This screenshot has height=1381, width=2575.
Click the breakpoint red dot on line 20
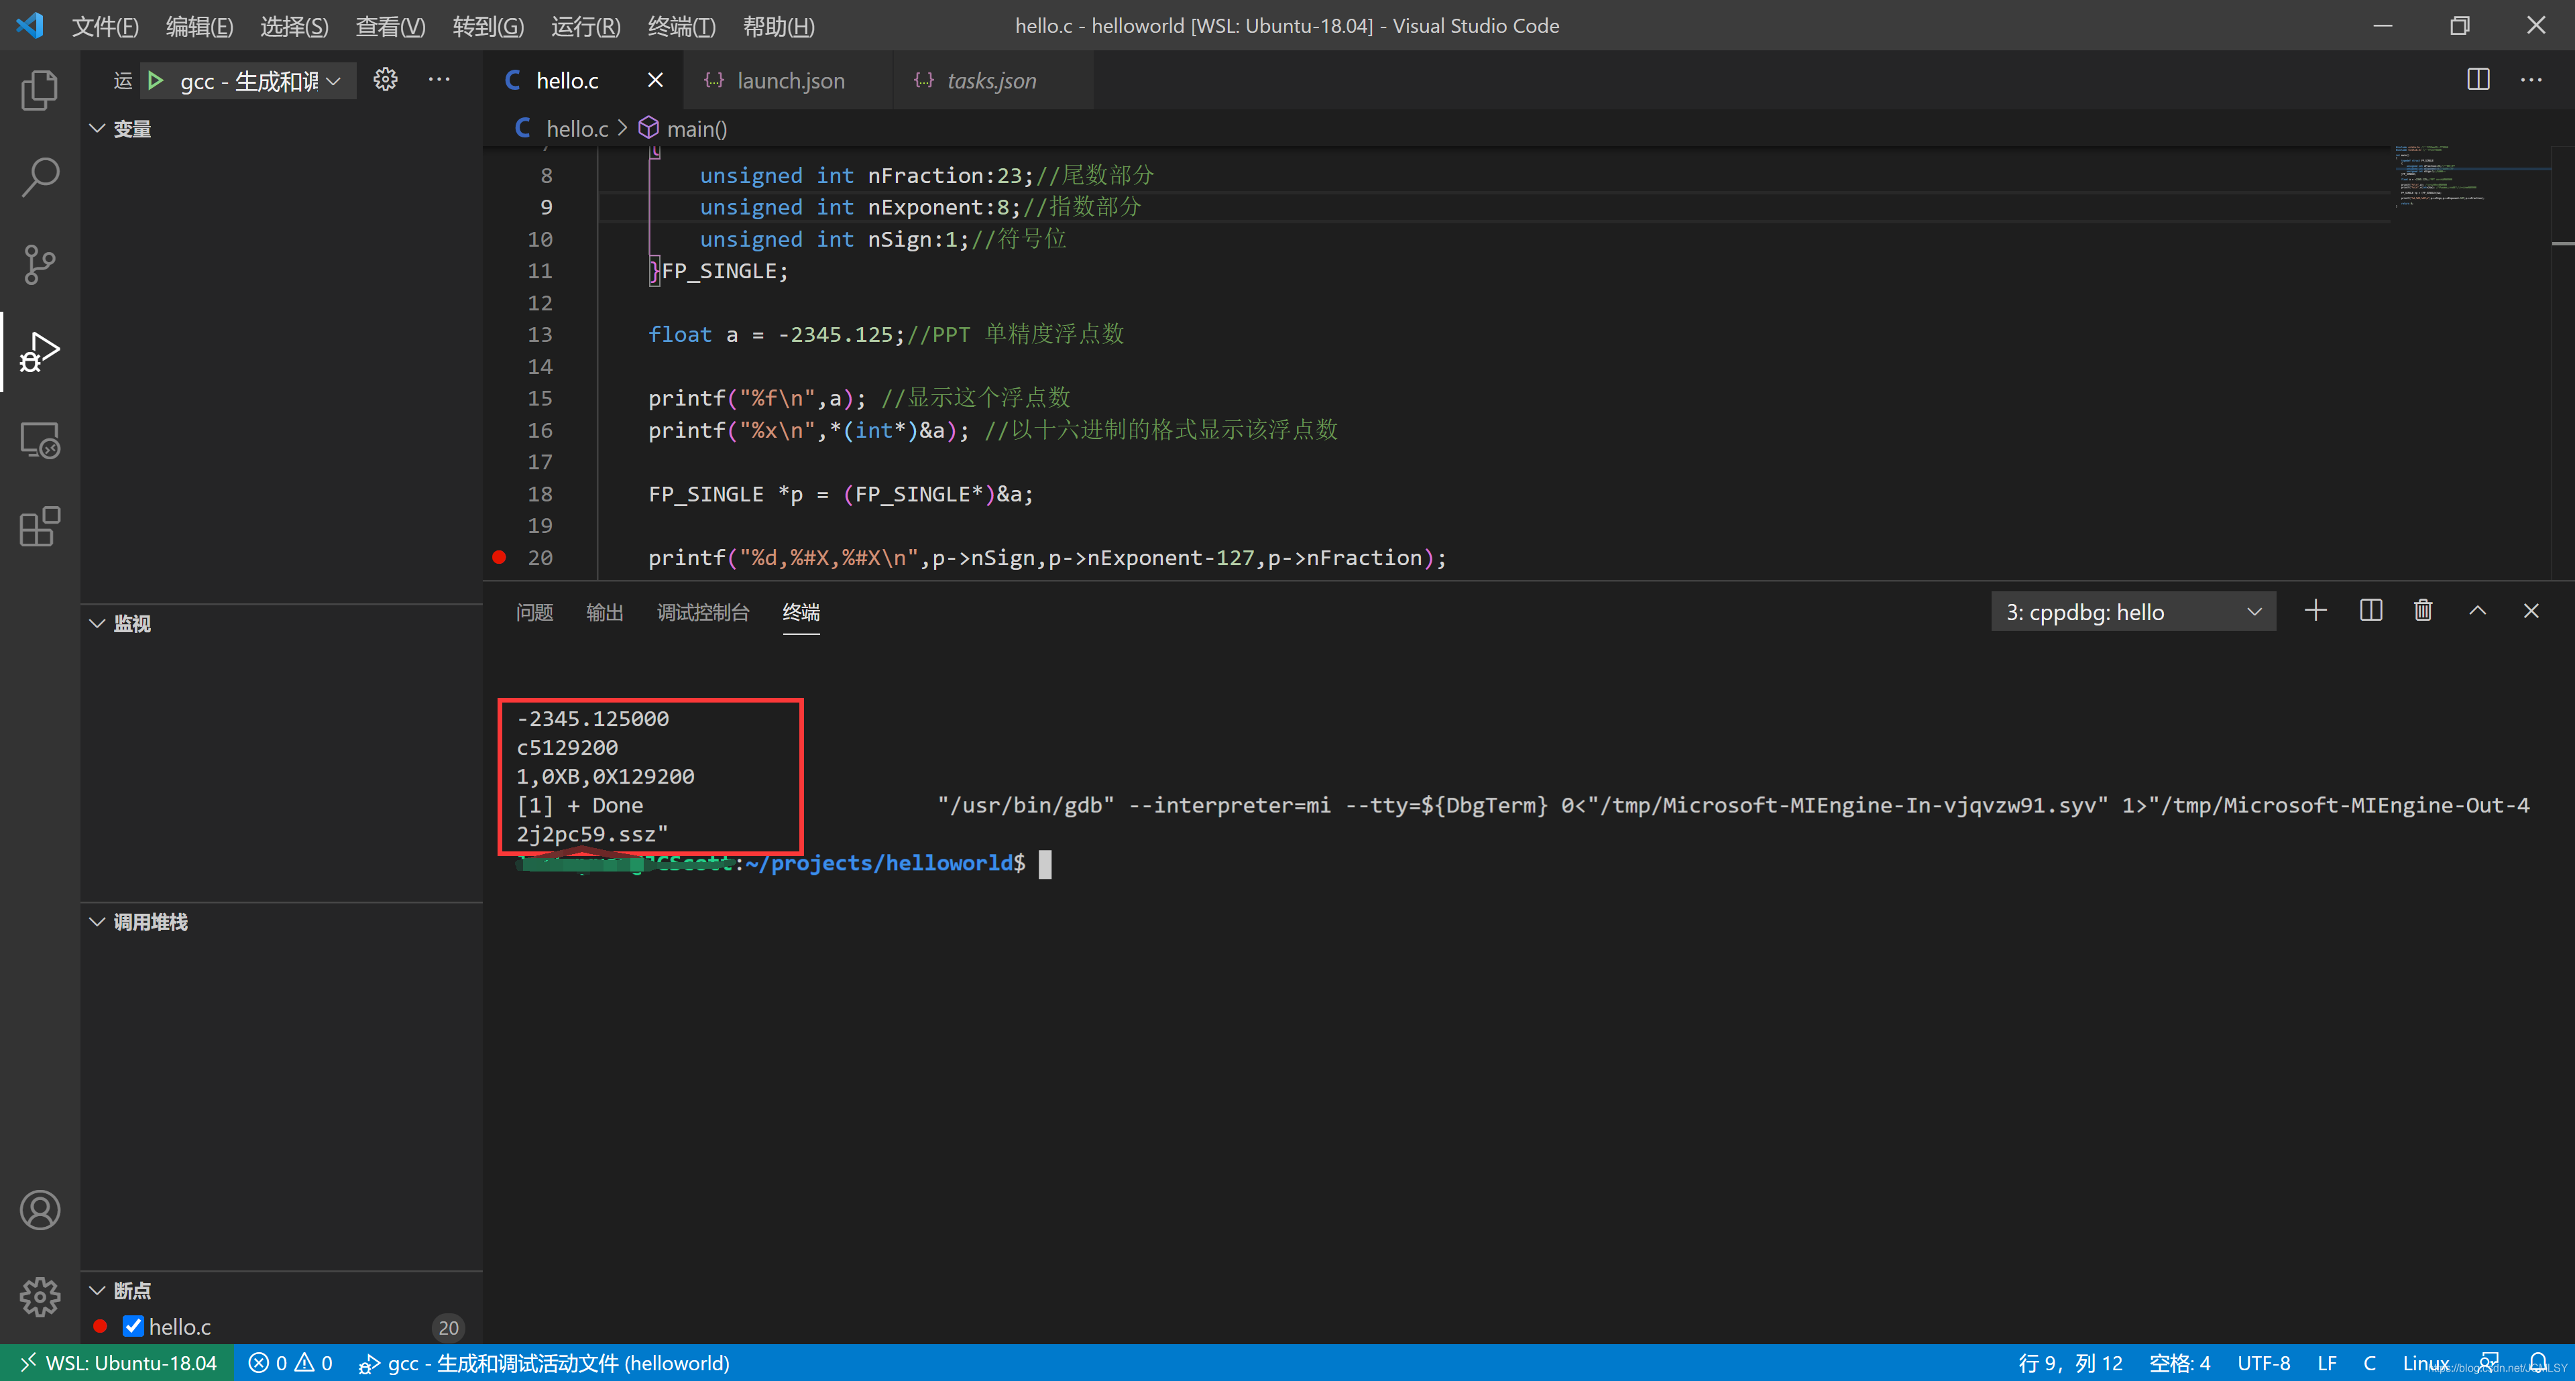click(x=499, y=557)
